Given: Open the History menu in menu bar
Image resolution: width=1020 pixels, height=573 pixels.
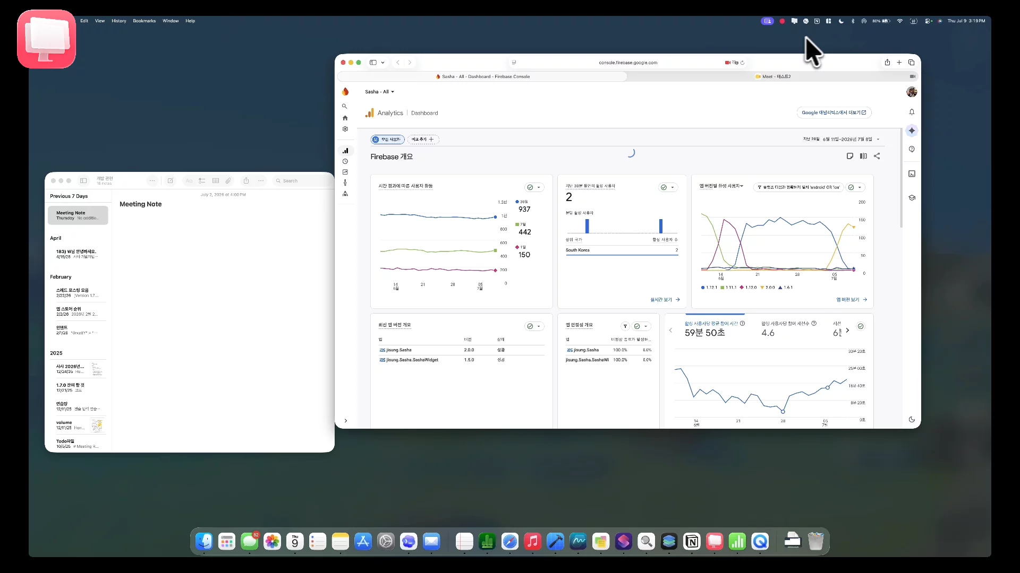Looking at the screenshot, I should click(118, 21).
